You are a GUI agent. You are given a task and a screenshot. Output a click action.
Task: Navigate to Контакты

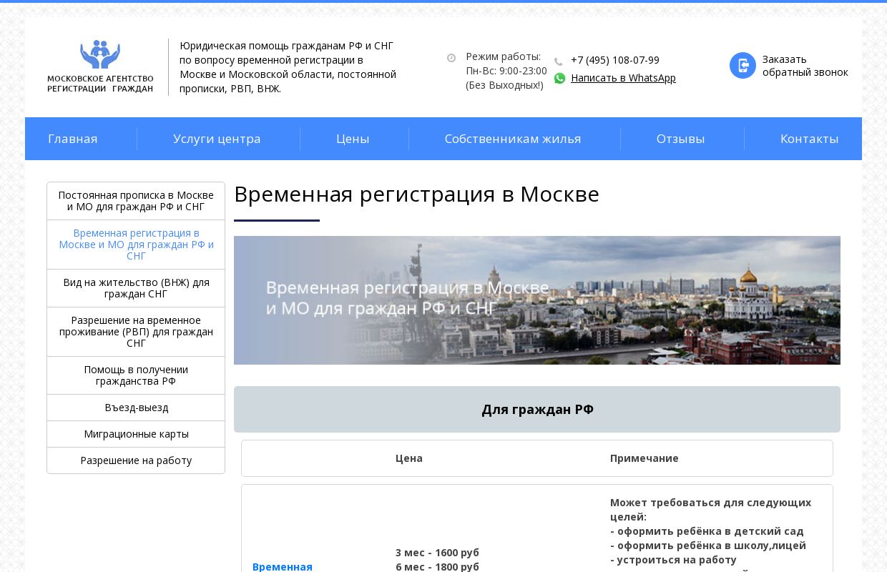809,139
